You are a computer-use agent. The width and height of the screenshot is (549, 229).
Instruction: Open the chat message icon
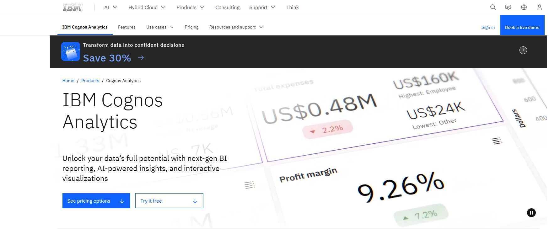pos(508,7)
